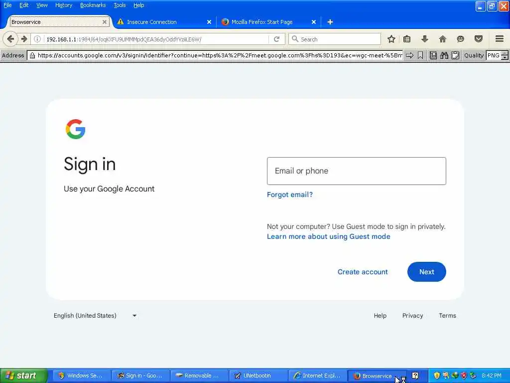The height and width of the screenshot is (383, 510).
Task: Click the padlock icon in Address bar
Action: [32, 55]
